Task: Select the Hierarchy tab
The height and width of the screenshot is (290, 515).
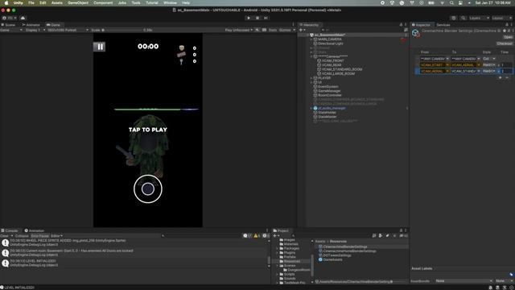Action: coord(309,25)
